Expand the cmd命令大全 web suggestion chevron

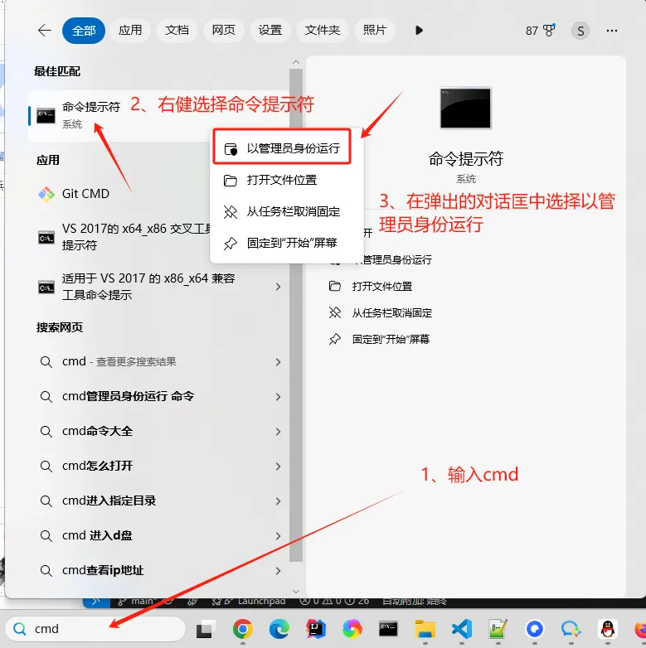(x=278, y=432)
